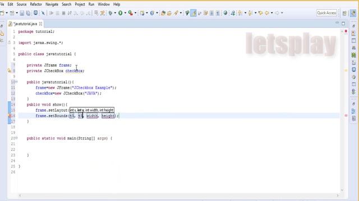This screenshot has width=359, height=201.
Task: Select the 'height' parameter placeholder
Action: pyautogui.click(x=108, y=116)
